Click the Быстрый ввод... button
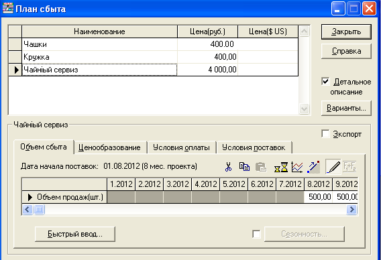 75,234
